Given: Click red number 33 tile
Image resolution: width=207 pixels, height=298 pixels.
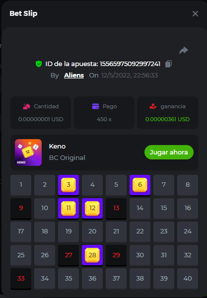Looking at the screenshot, I should click(21, 279).
